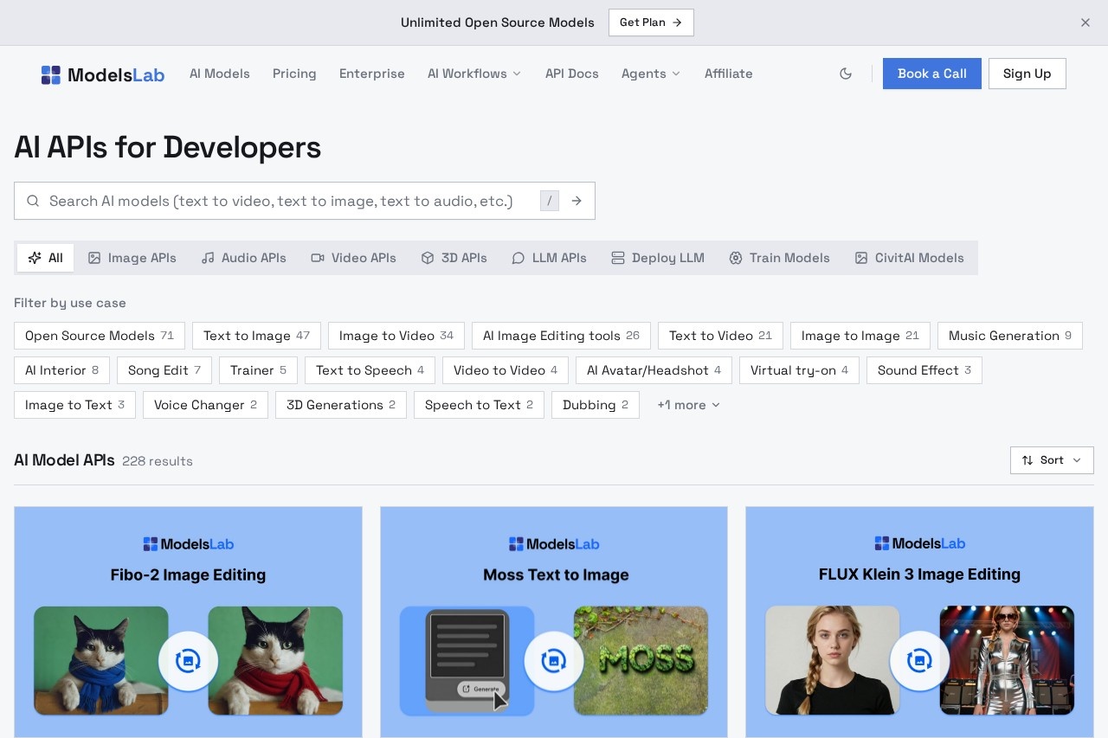Screen dimensions: 1108x738
Task: Click the 'AI APIs for Developers' heading
Action: click(x=168, y=147)
